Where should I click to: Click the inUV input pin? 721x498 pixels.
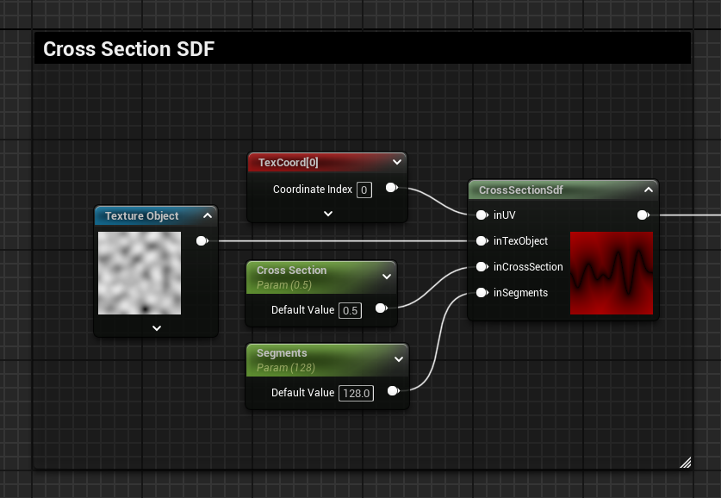click(x=482, y=215)
